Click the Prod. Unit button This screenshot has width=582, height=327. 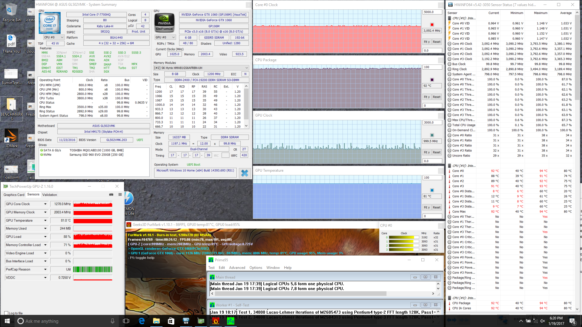coord(139,31)
